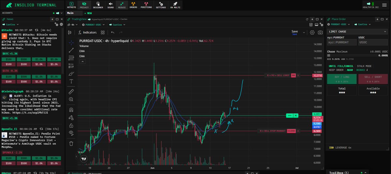Select the ruler measure tool

pos(71,91)
